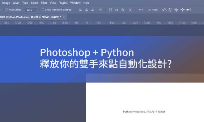Open the Plugins menu
The height and width of the screenshot is (122, 204).
click(63, 3)
